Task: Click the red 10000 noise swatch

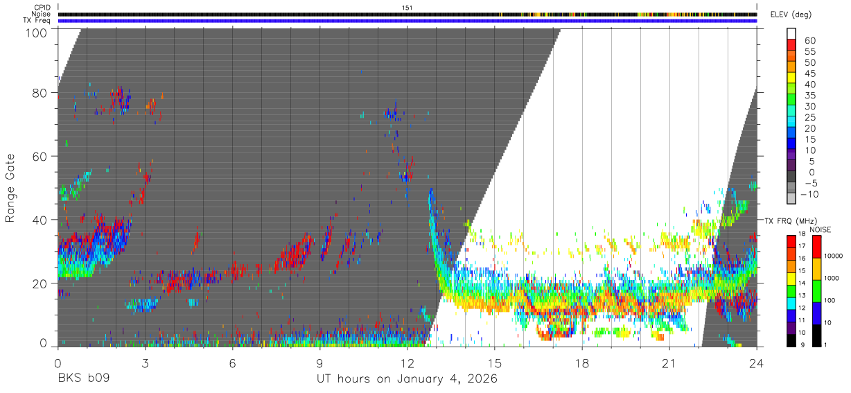Action: pyautogui.click(x=817, y=247)
